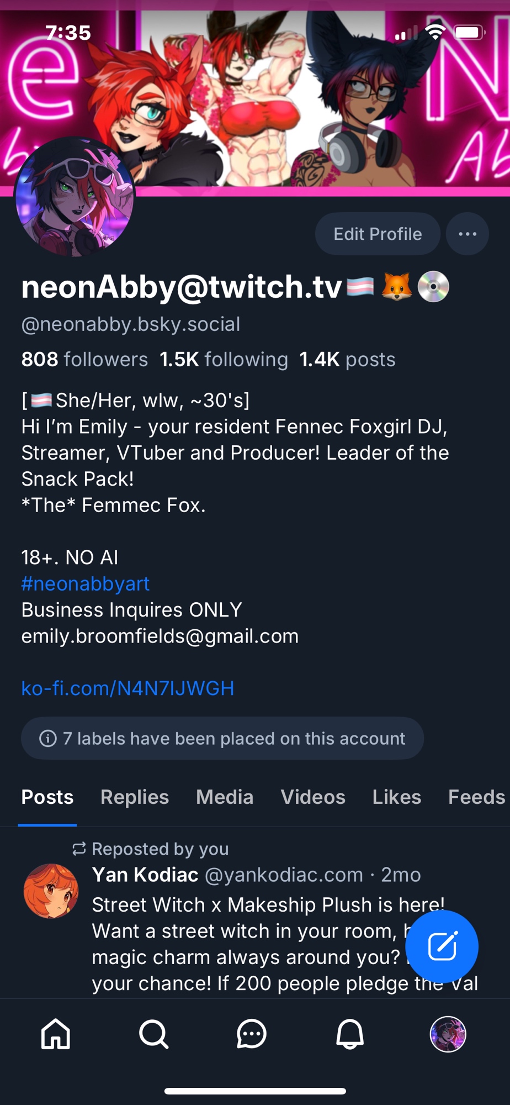
Task: Tap the Search magnifier icon
Action: [x=153, y=1034]
